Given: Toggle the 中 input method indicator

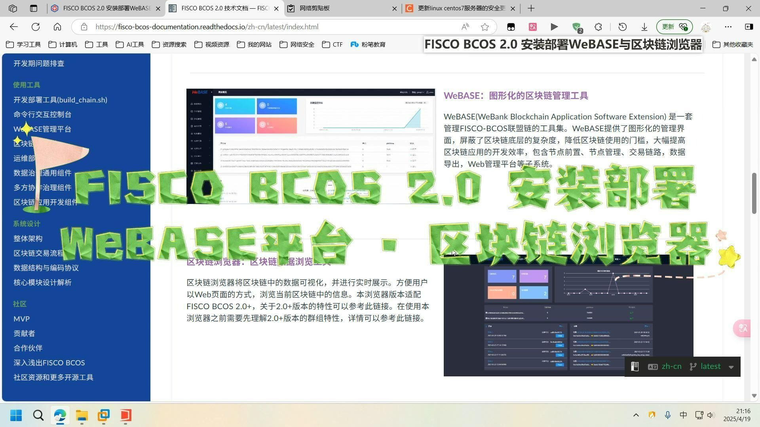Looking at the screenshot, I should [683, 415].
